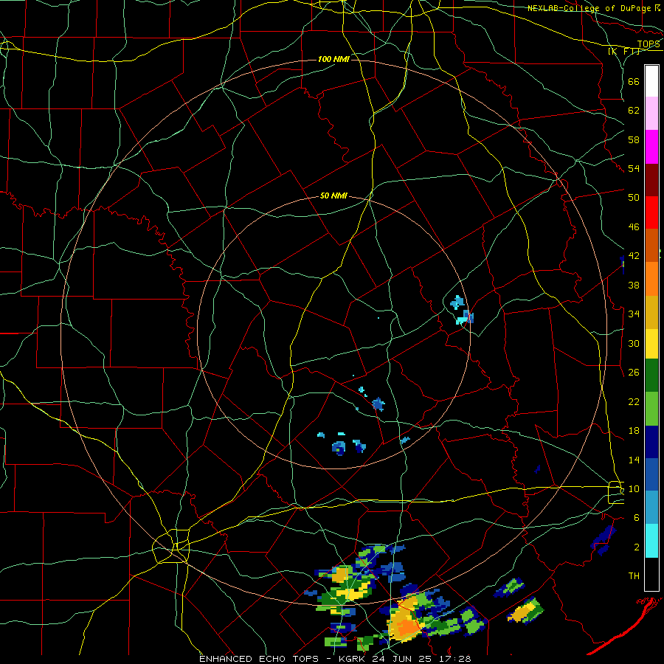Select the light green legend swatch
The height and width of the screenshot is (664, 664).
pyautogui.click(x=651, y=409)
